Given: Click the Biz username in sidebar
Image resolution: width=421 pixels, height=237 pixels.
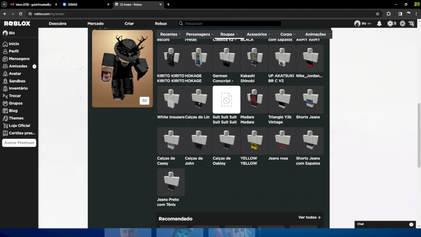Looking at the screenshot, I should (x=12, y=33).
